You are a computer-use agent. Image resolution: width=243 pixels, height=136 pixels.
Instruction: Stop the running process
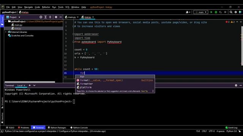(x=225, y=12)
